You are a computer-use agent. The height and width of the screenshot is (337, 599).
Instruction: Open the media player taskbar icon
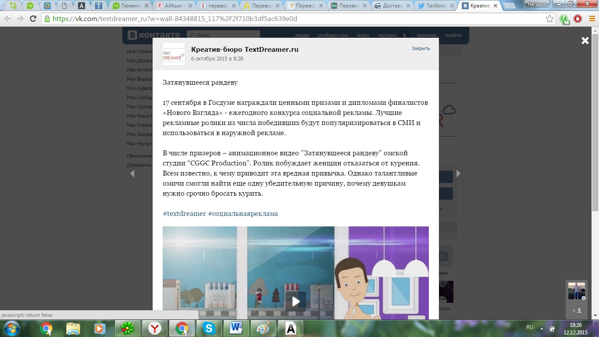(100, 328)
